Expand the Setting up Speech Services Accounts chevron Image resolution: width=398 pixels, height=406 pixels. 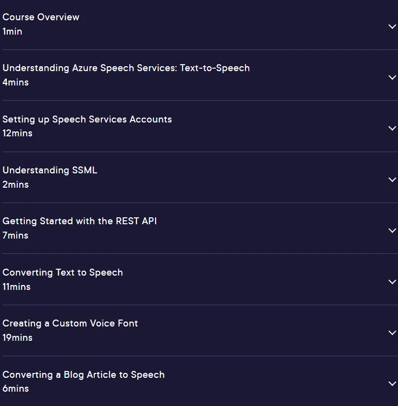[392, 128]
